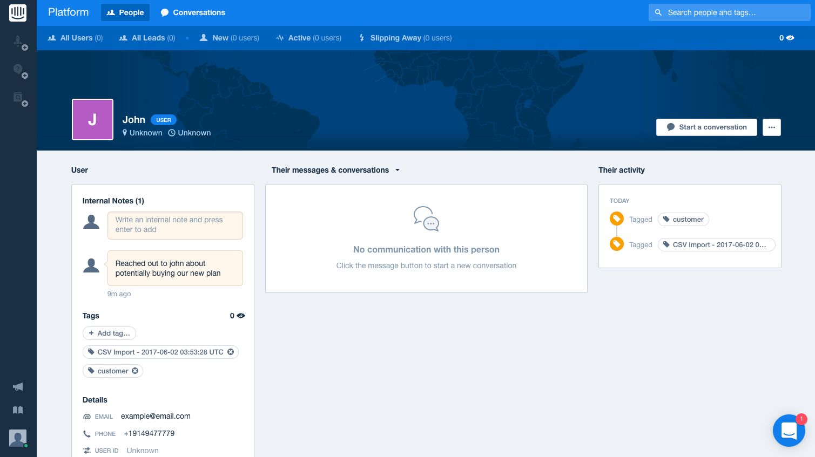Open the megaphone announcements icon
815x457 pixels.
point(18,387)
